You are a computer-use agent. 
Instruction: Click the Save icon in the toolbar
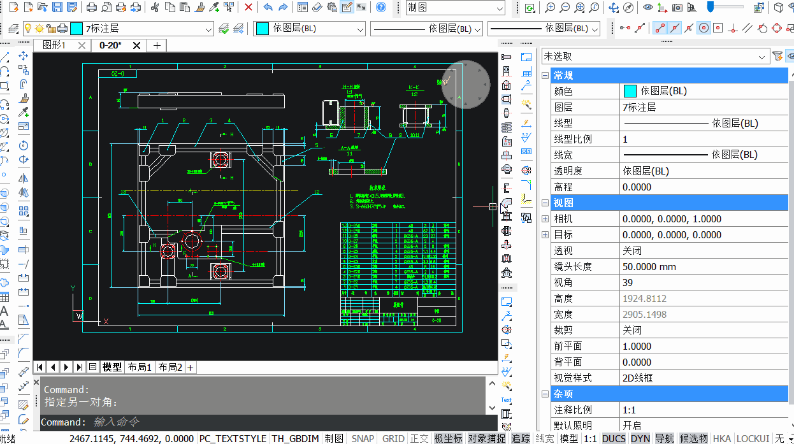coord(57,8)
